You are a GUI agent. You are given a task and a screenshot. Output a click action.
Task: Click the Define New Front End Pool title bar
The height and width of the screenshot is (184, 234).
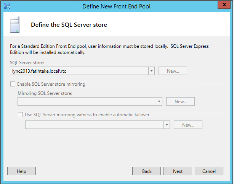[x=117, y=6]
